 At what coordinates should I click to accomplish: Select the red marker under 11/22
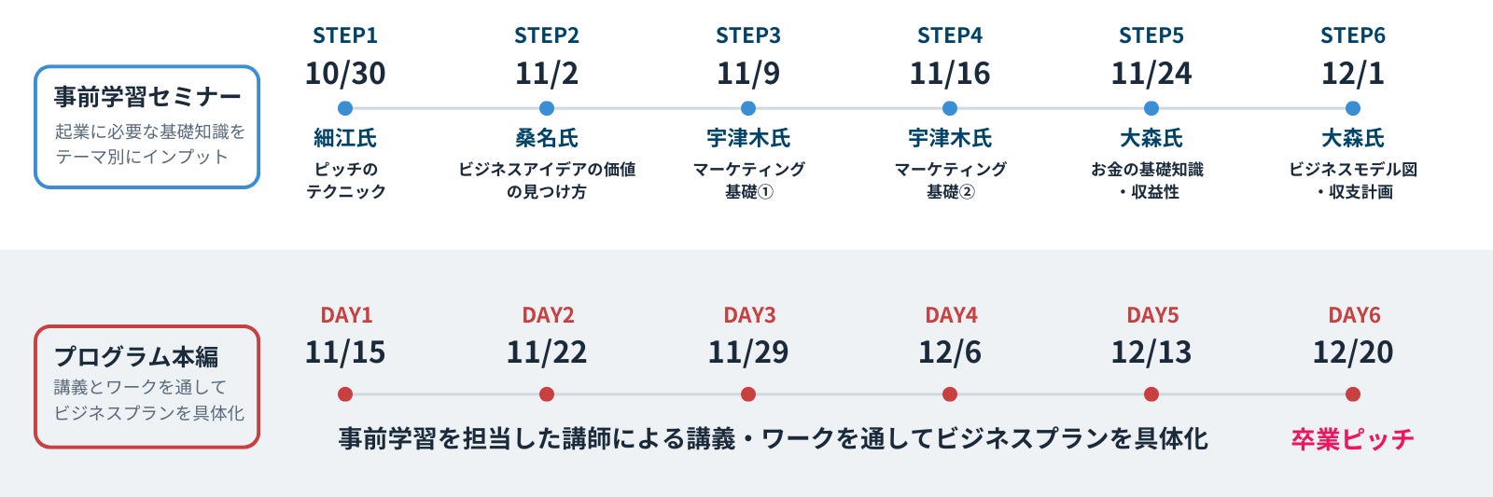click(547, 394)
